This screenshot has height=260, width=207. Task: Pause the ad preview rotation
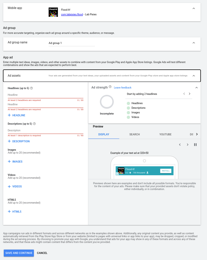coord(195,145)
